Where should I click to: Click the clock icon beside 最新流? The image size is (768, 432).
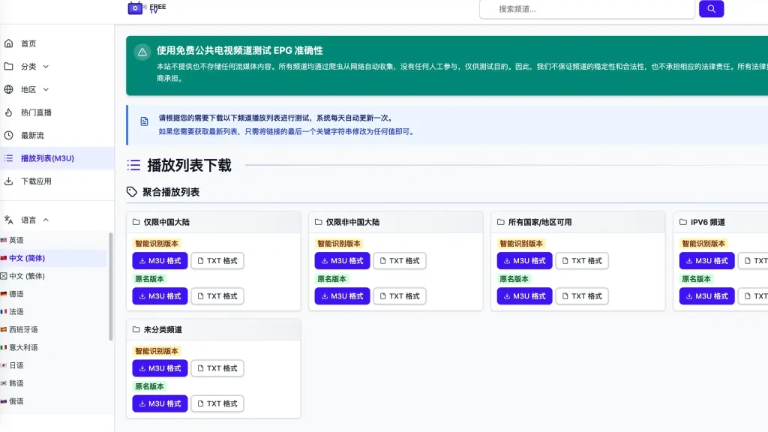point(9,135)
